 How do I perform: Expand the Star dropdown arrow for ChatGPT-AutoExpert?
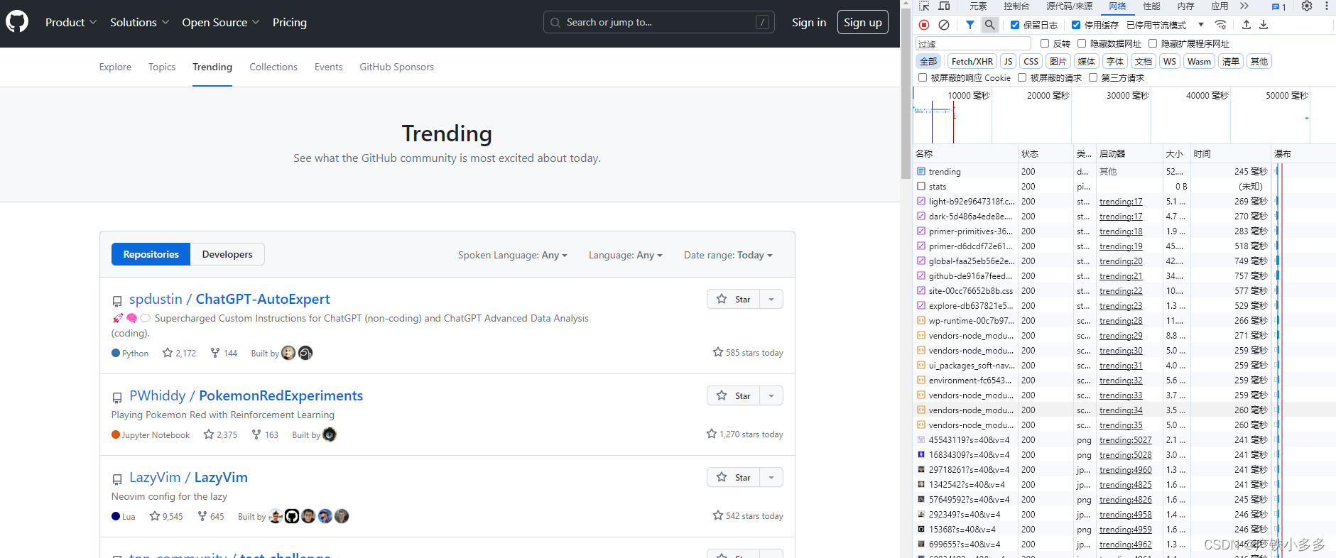click(x=771, y=299)
